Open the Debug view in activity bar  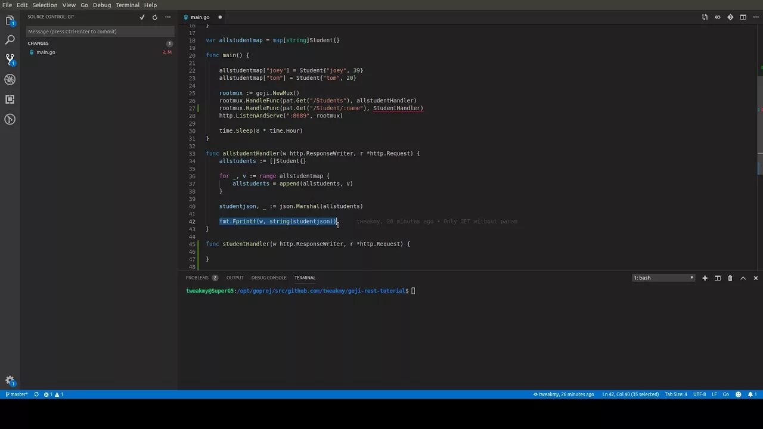click(10, 79)
